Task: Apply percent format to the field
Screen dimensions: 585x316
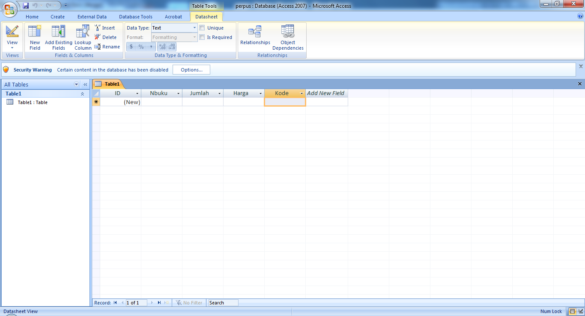Action: (141, 46)
